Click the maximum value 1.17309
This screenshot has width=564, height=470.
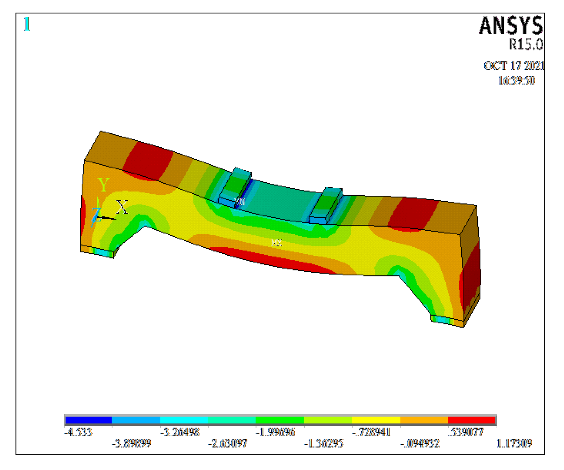(x=514, y=443)
